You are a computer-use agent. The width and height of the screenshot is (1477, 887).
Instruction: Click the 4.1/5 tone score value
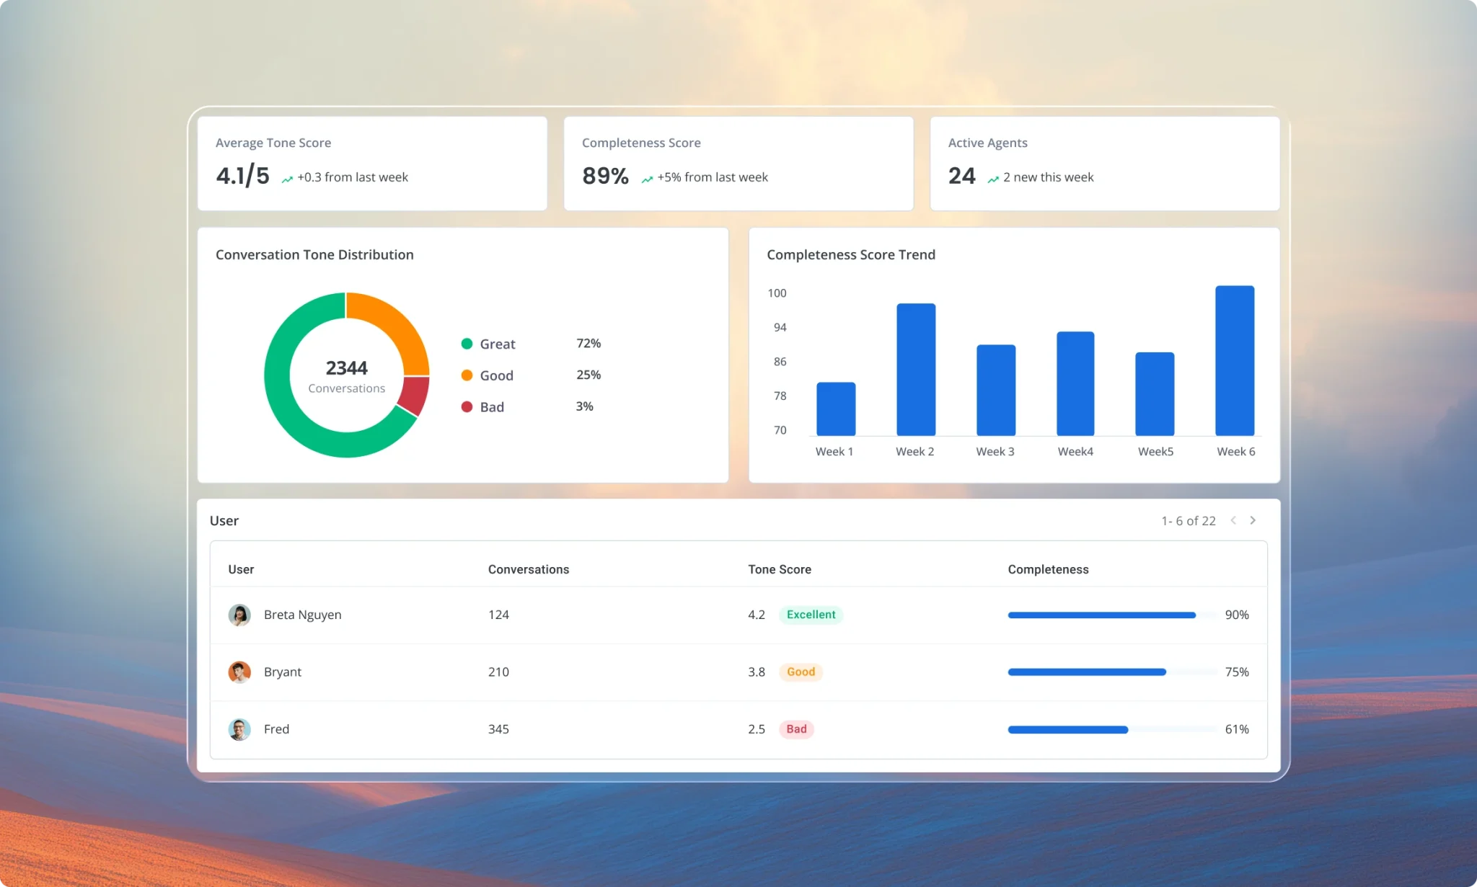pos(242,176)
